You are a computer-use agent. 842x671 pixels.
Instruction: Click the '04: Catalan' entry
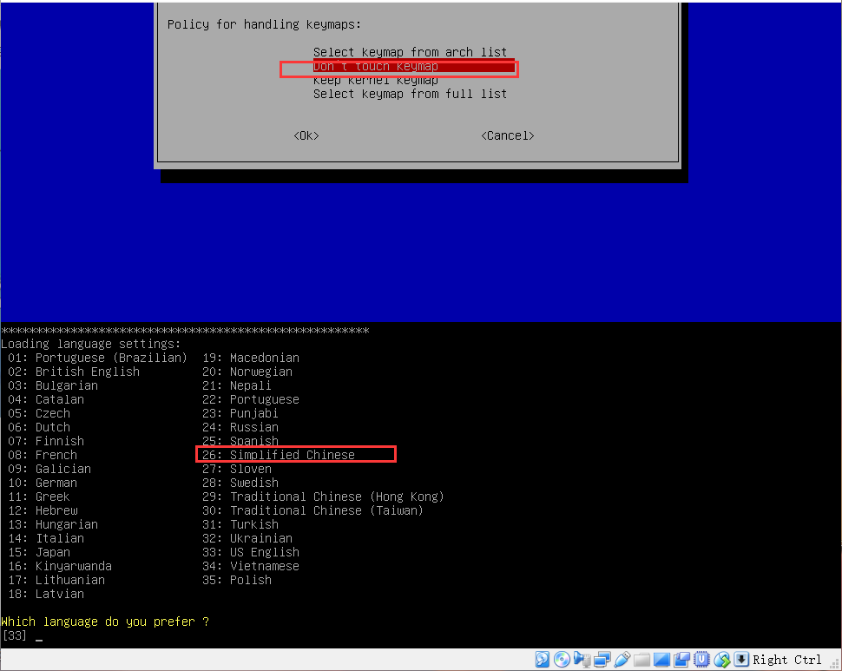coord(46,400)
